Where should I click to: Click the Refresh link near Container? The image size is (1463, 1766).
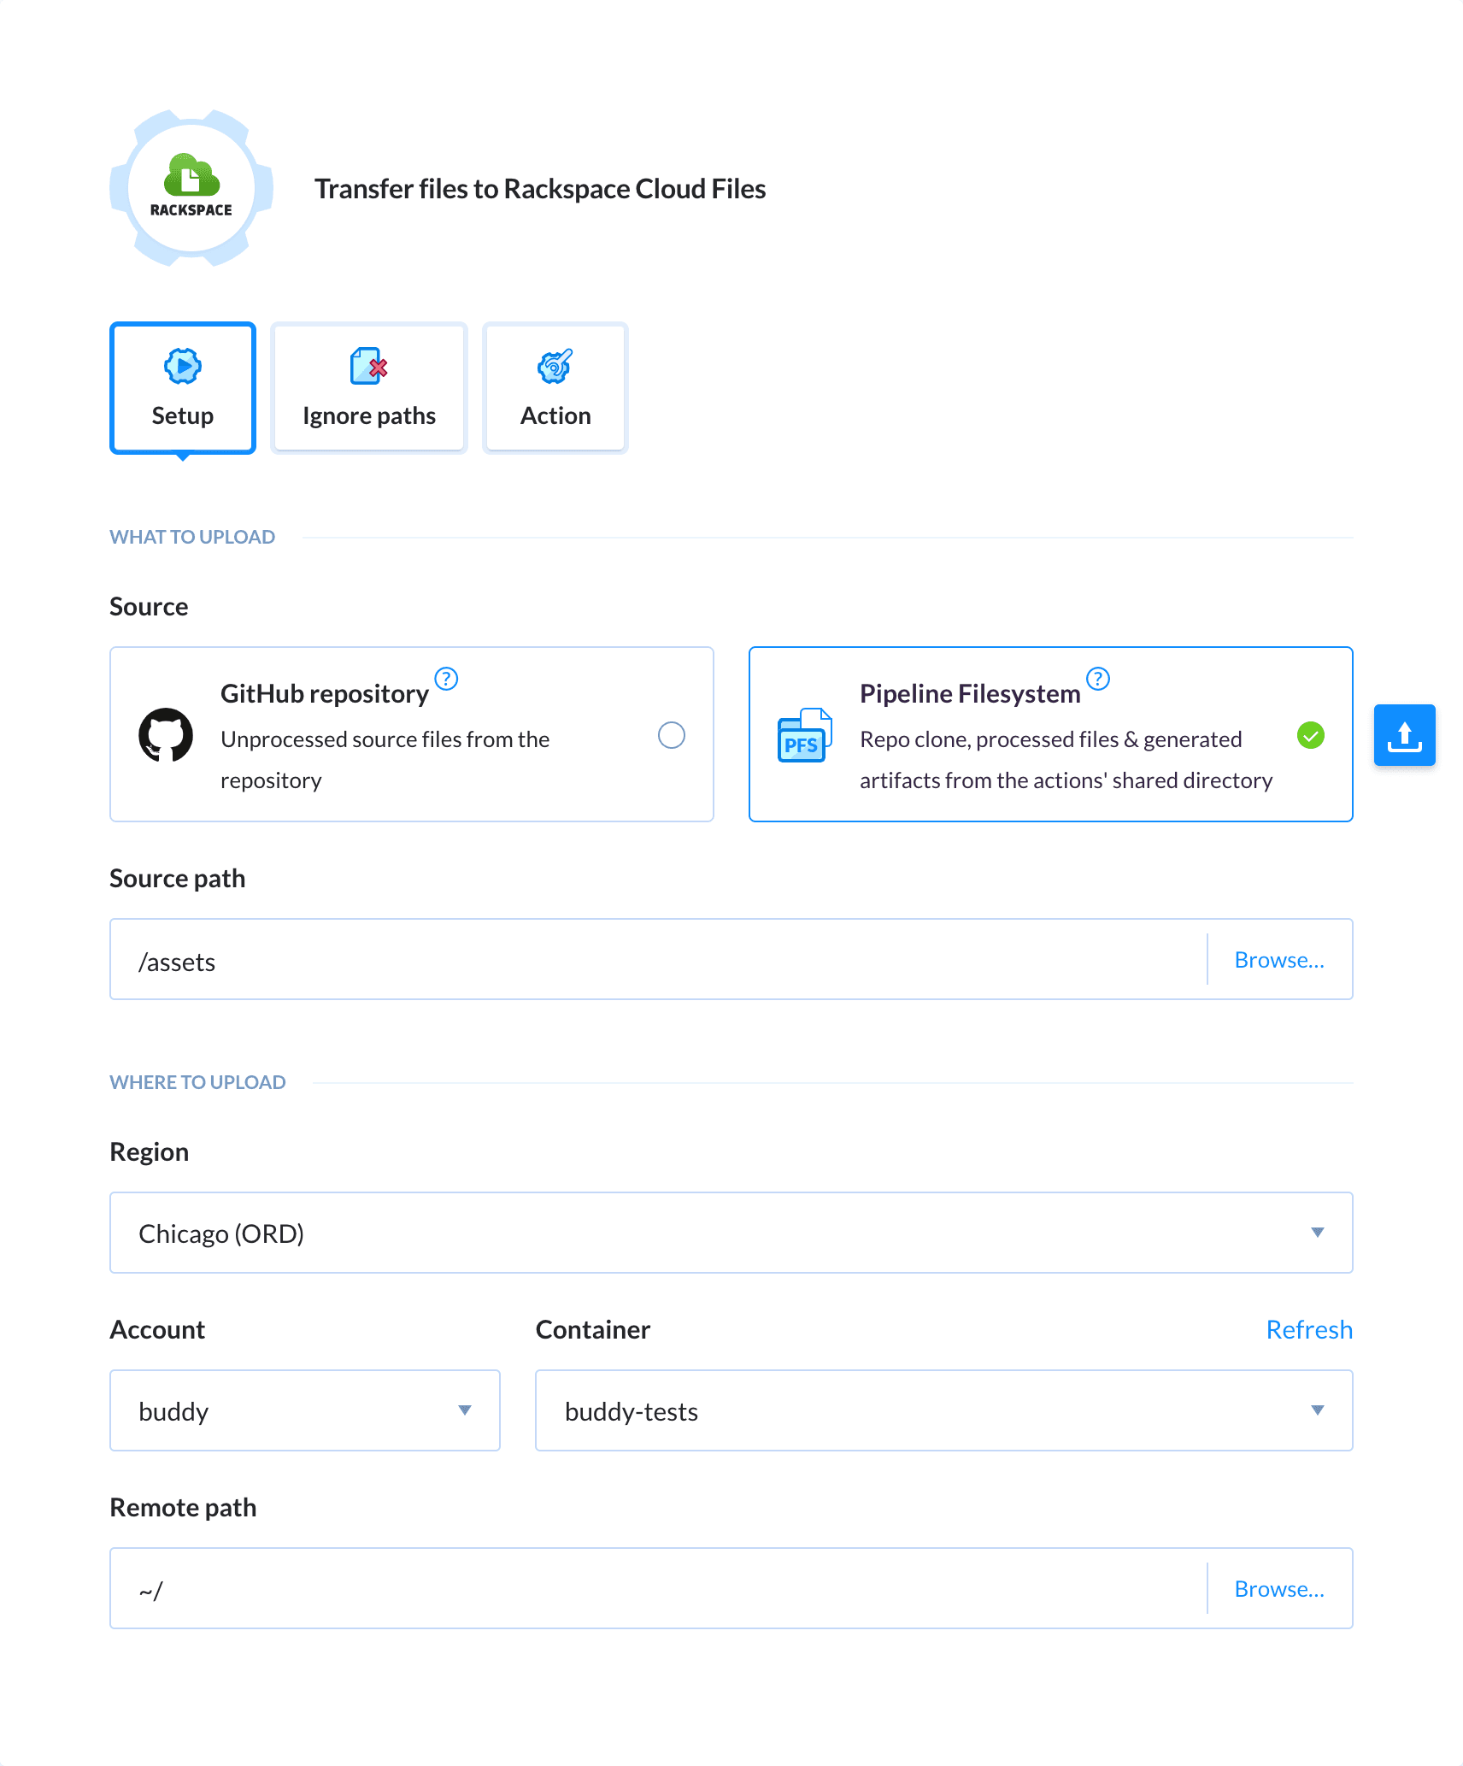pyautogui.click(x=1308, y=1329)
